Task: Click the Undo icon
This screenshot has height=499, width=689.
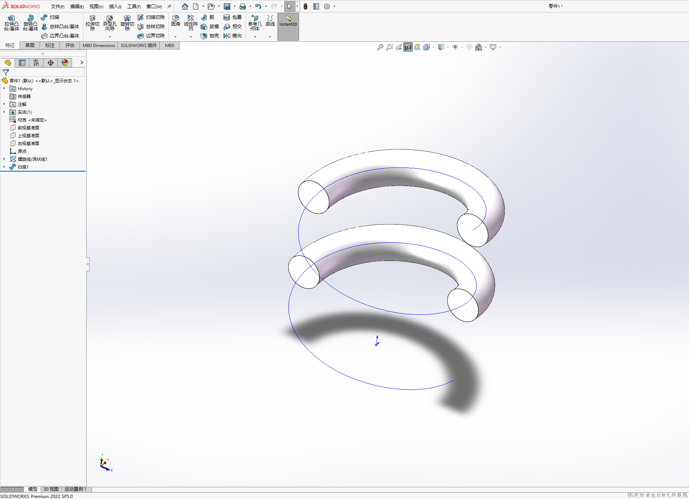Action: tap(258, 6)
